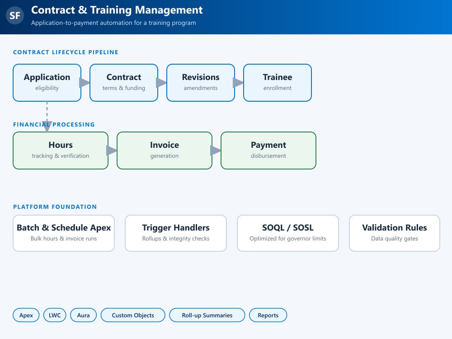This screenshot has height=339, width=452.
Task: Click the Contract Lifecycle Pipeline heading
Action: [x=66, y=52]
